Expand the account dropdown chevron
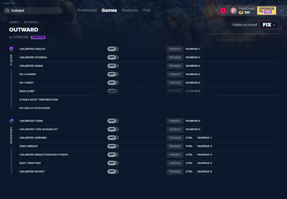287x199 pixels. pos(282,11)
